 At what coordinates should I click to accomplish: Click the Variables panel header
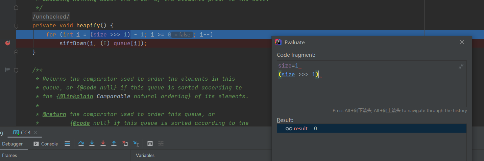point(145,155)
